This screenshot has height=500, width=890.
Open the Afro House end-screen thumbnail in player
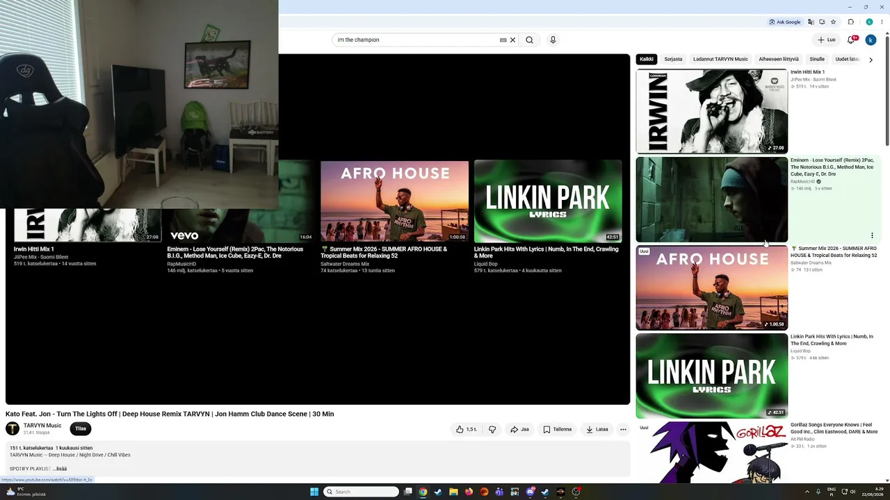[x=394, y=201]
